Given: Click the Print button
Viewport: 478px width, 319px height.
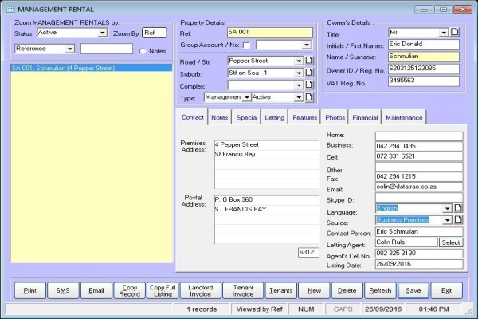Looking at the screenshot, I should point(30,290).
